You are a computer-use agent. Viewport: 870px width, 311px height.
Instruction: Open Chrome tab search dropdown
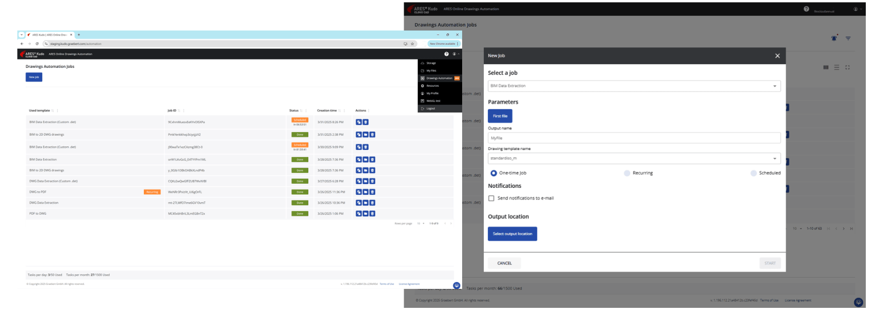tap(22, 35)
